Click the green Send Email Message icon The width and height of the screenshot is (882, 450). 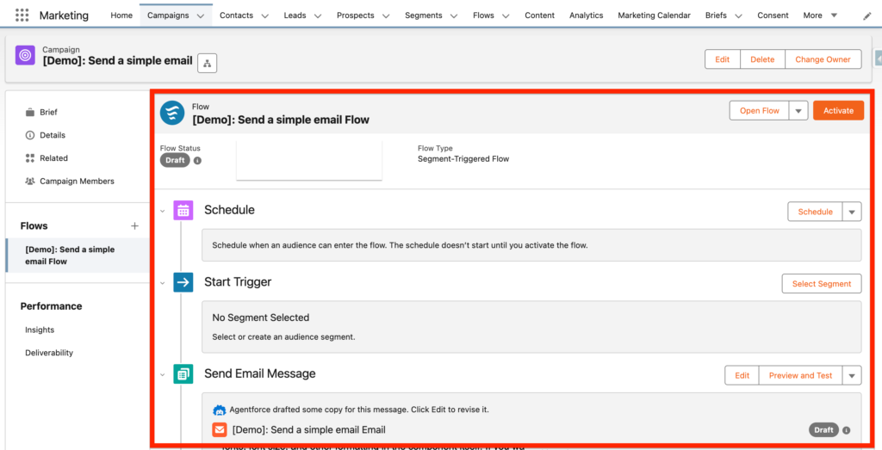183,374
